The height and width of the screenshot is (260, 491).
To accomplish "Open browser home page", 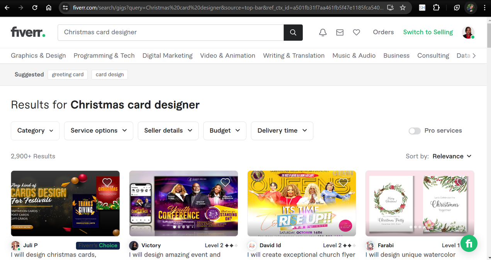I will (x=49, y=7).
